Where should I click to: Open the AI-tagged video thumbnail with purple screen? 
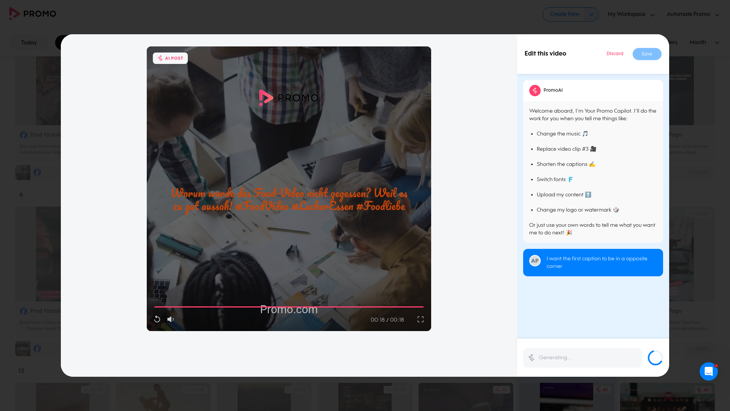(566, 397)
